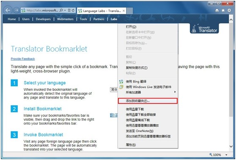Open Favorites via the star icon

223,11
